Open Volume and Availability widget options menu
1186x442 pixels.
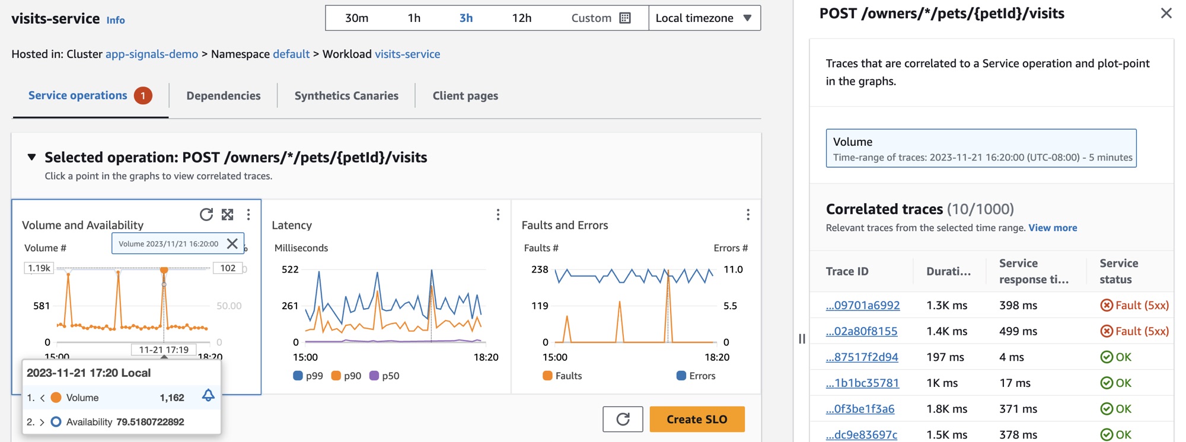coord(248,214)
